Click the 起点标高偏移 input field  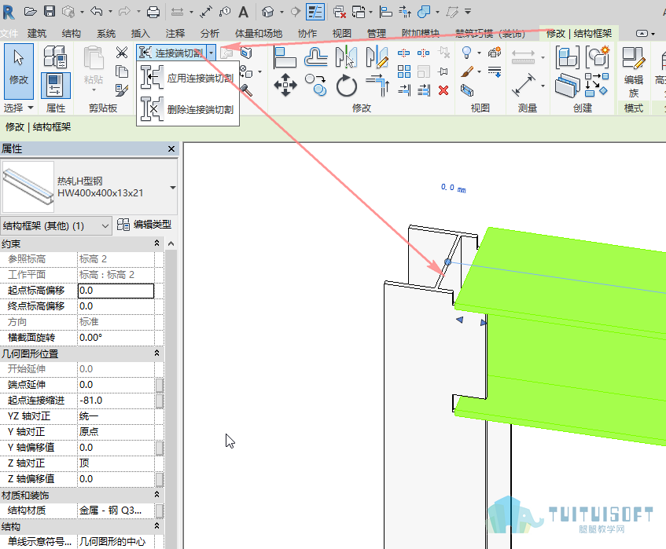pyautogui.click(x=116, y=291)
